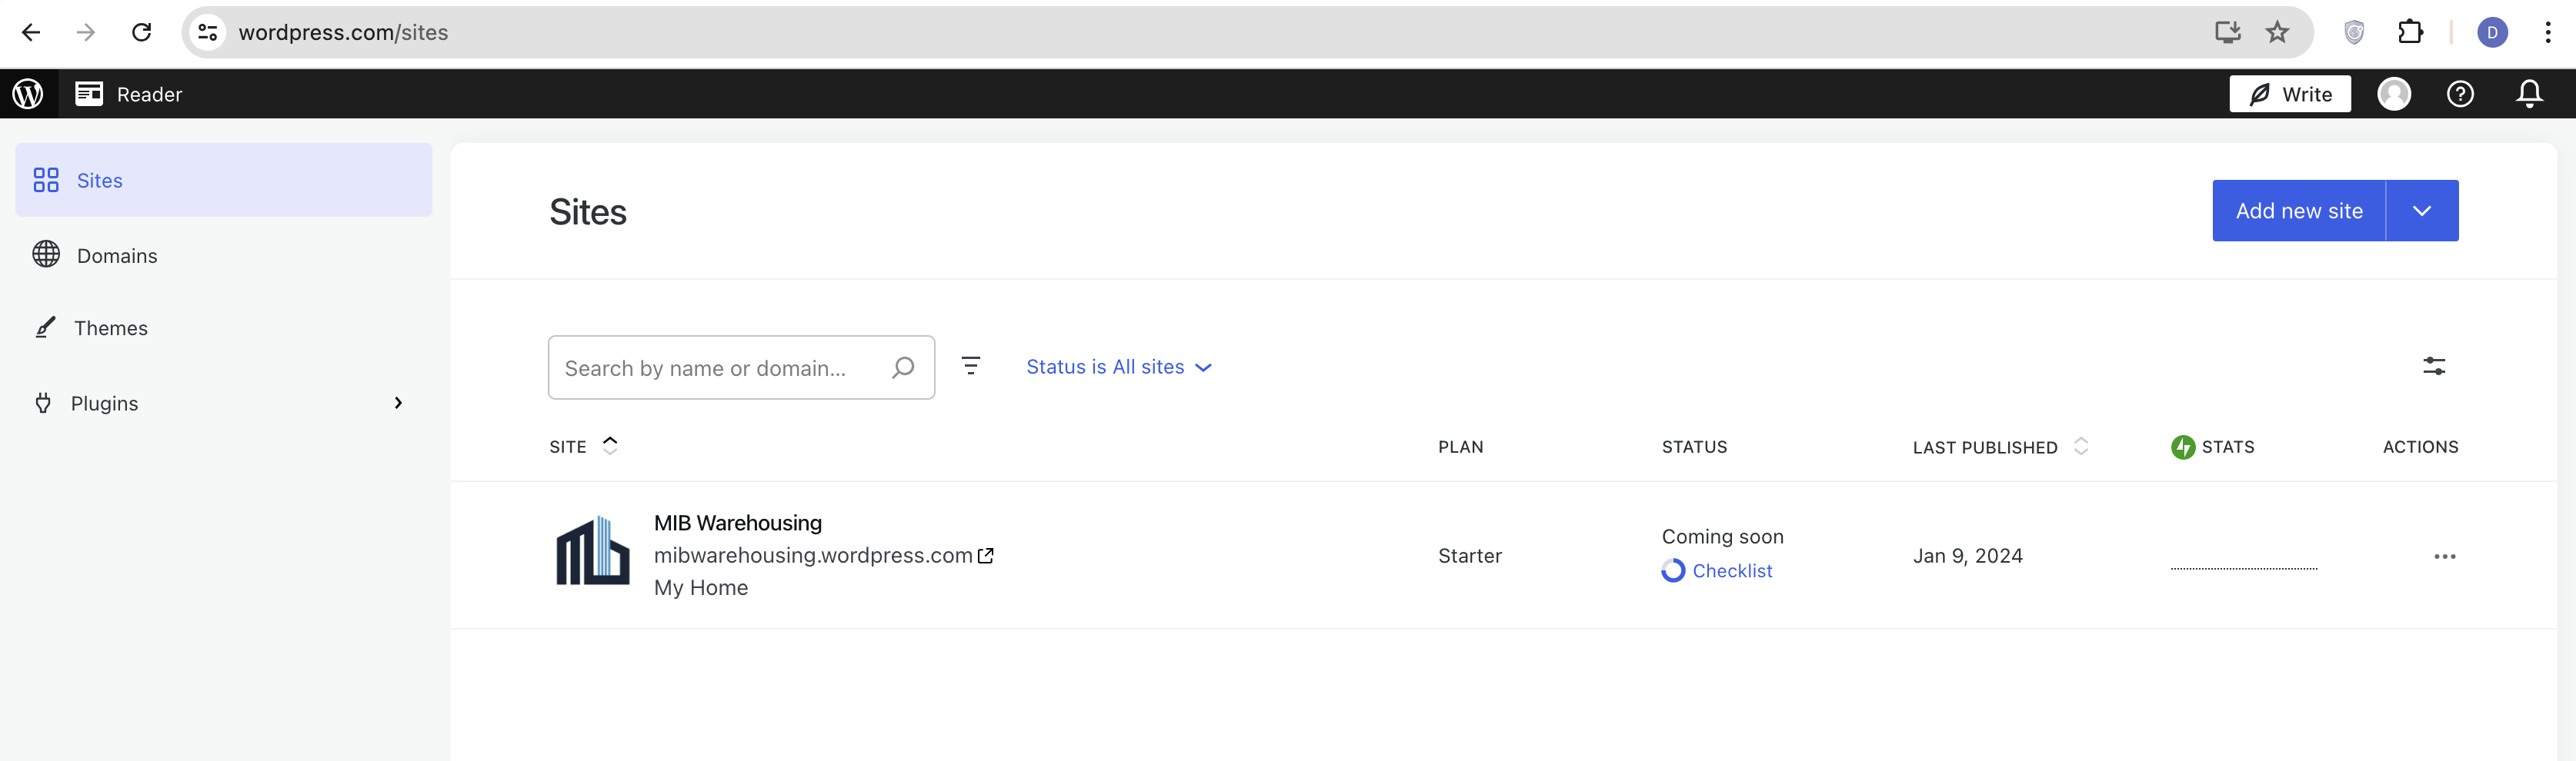Click the stats sparkline for MIB Warehousing
This screenshot has height=761, width=2576.
(x=2243, y=567)
